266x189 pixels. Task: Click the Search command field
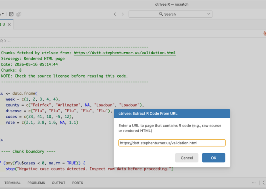pos(170,14)
